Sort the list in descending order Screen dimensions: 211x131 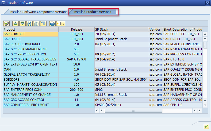coord(22,24)
